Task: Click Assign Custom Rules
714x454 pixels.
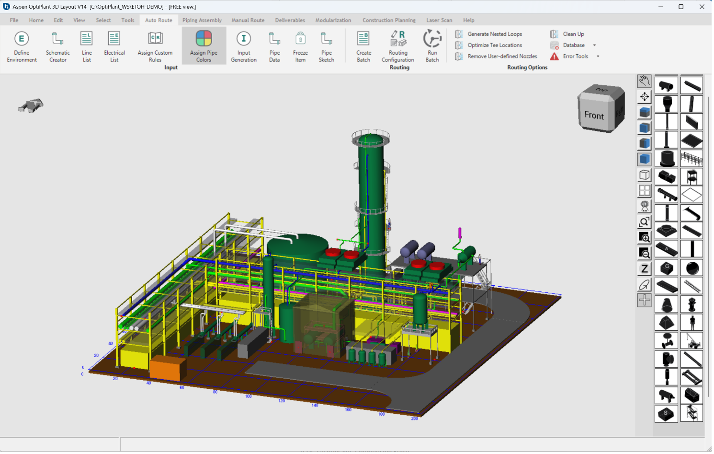Action: tap(155, 47)
